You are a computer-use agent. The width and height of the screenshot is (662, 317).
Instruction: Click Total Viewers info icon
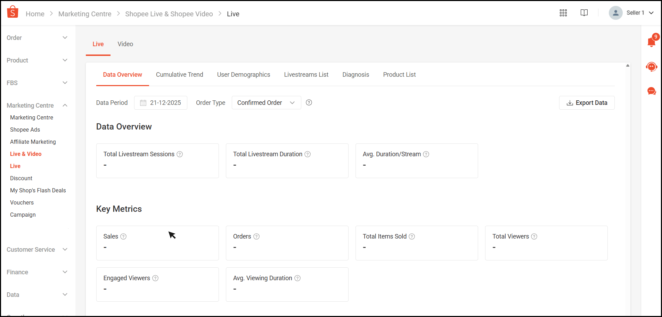coord(534,236)
